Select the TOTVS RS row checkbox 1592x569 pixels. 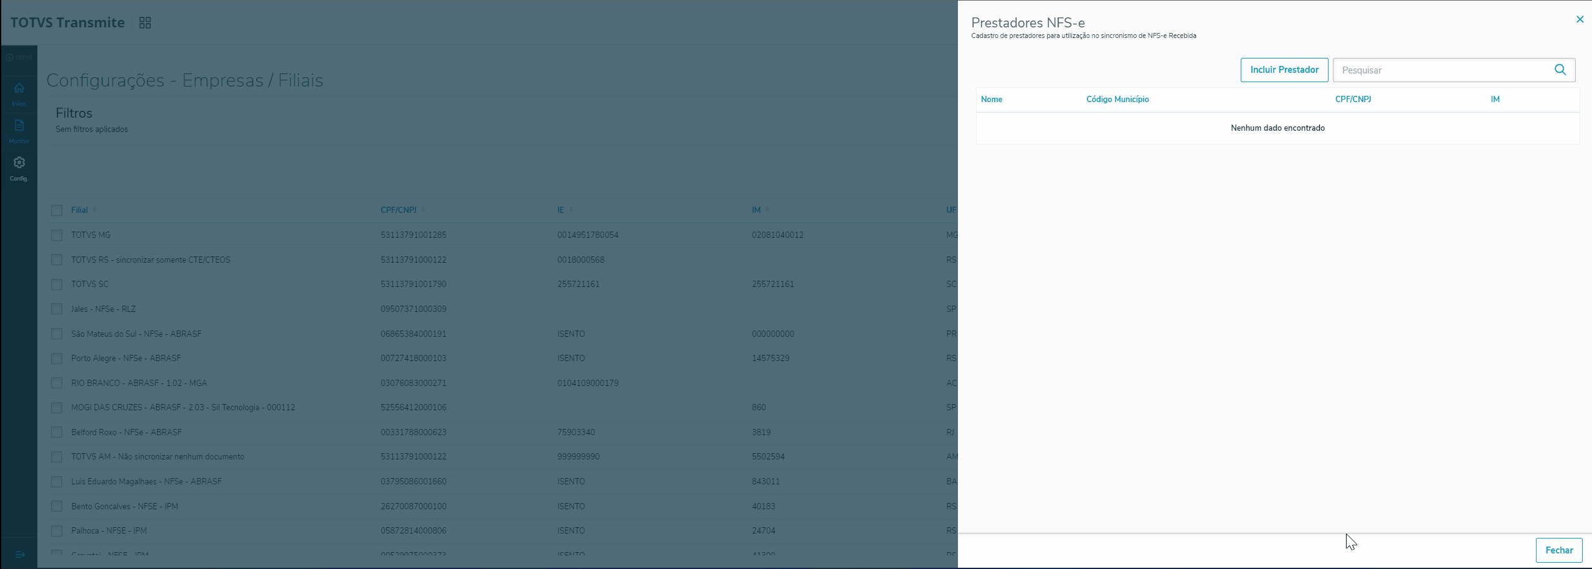tap(57, 260)
